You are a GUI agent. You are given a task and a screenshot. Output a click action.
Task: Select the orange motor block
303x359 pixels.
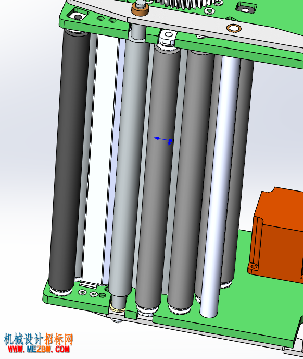[277, 235]
